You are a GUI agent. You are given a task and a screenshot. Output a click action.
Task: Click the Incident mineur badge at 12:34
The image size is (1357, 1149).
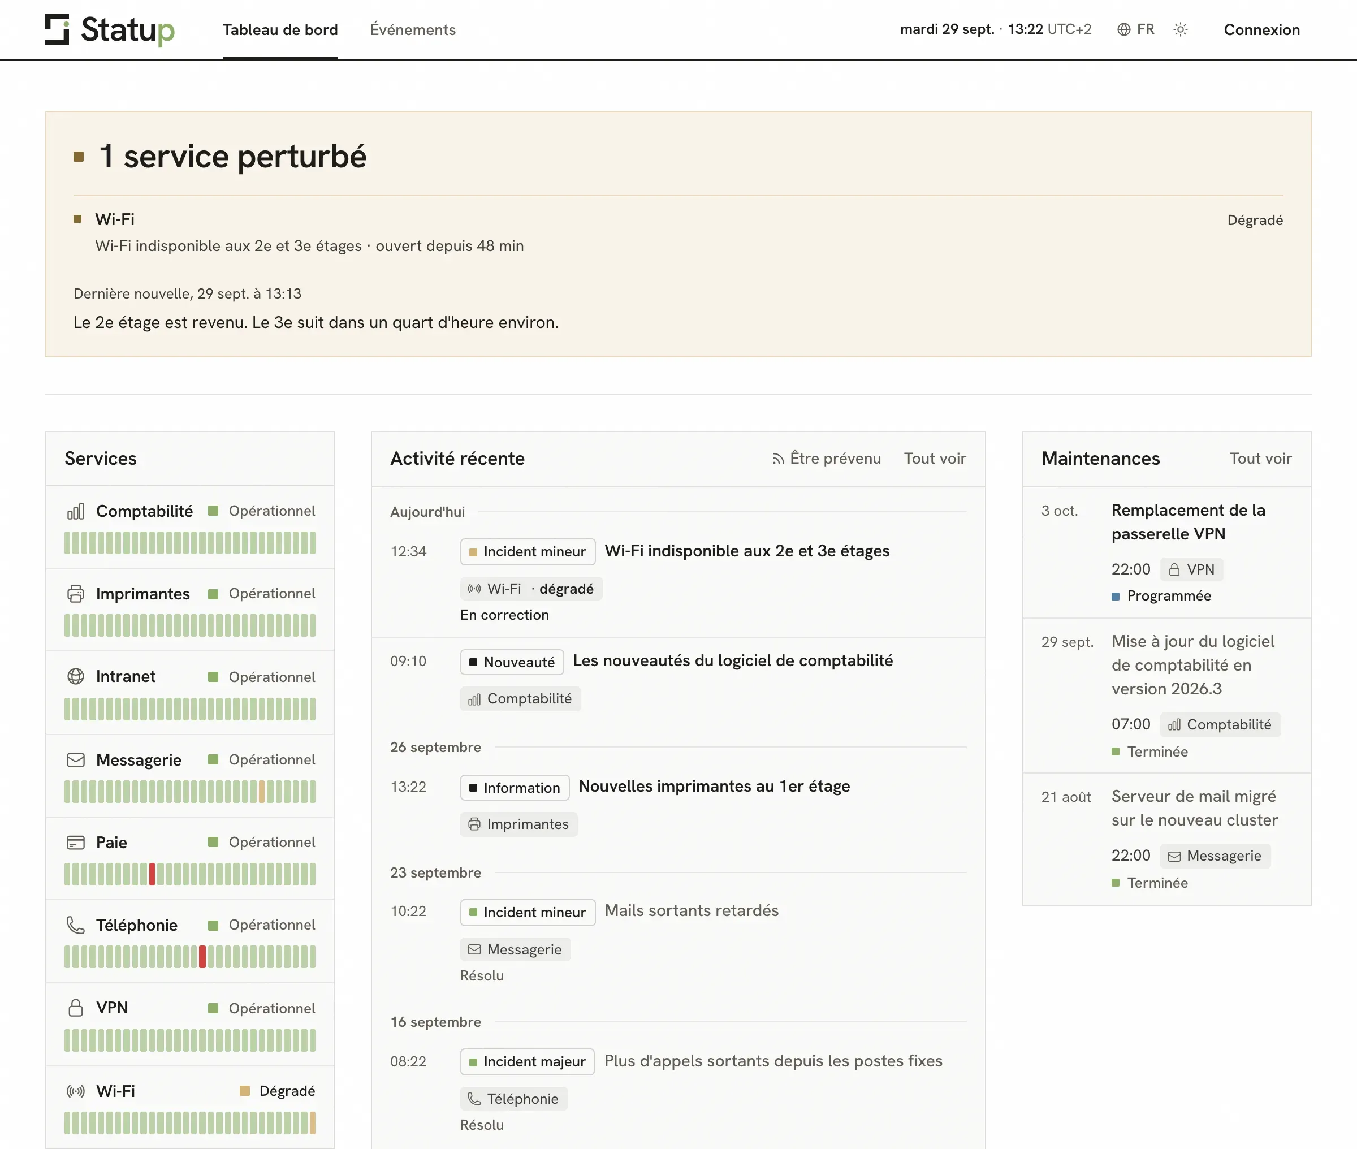click(528, 552)
